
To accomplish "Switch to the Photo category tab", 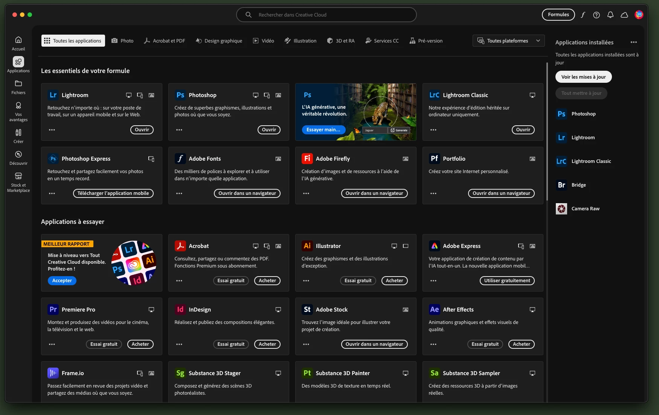I will 122,41.
